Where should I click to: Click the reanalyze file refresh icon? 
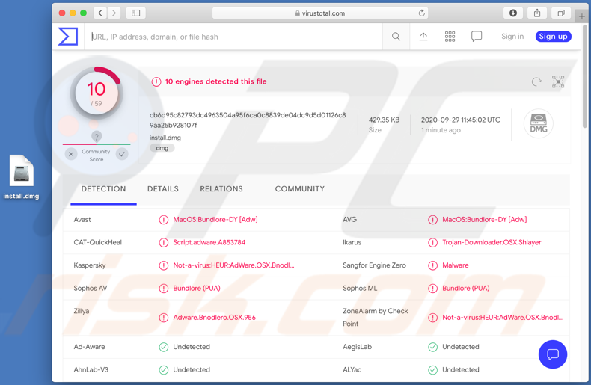tap(536, 81)
